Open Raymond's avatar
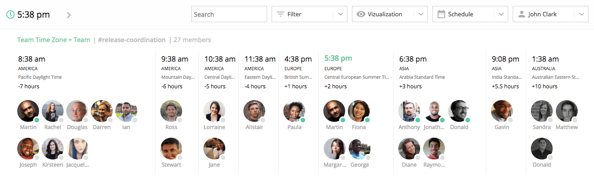The height and width of the screenshot is (183, 594). point(434,149)
